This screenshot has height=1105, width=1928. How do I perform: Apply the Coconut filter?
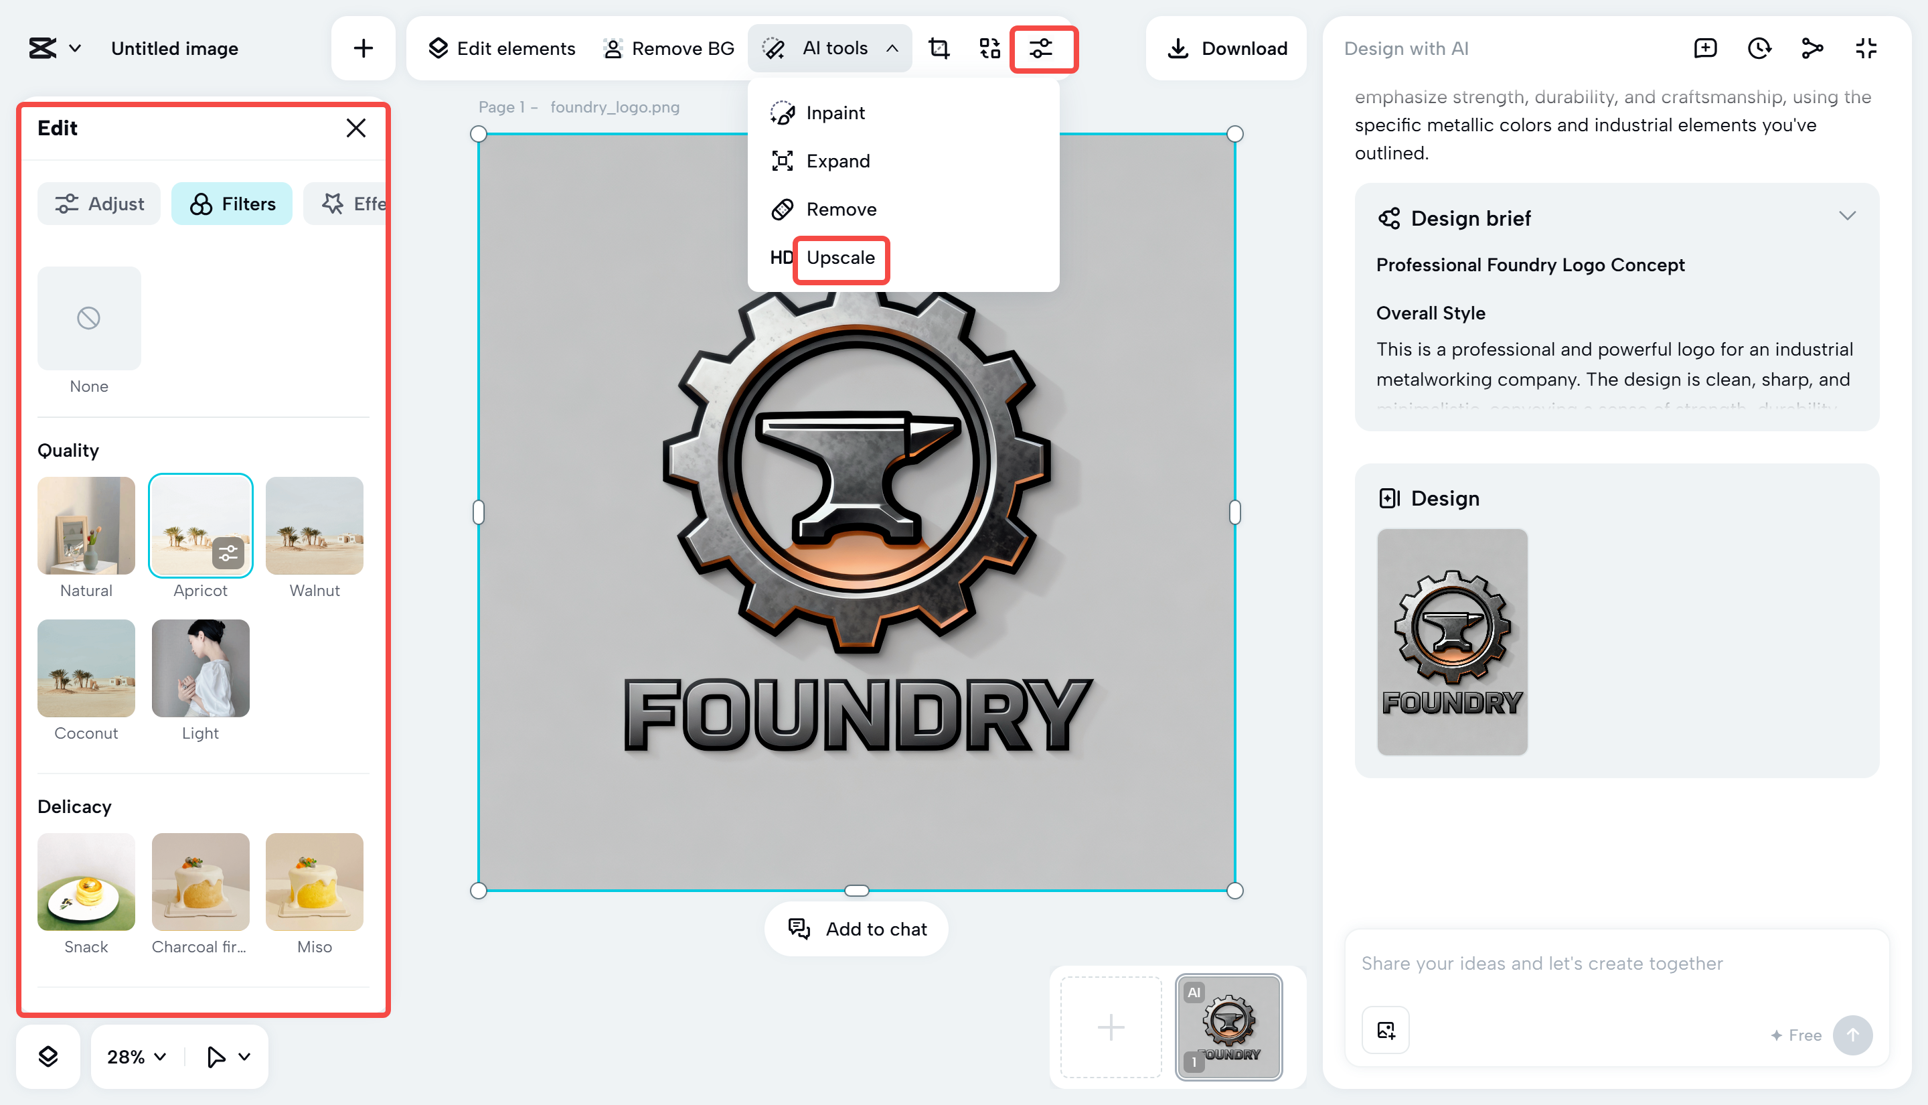pos(86,668)
